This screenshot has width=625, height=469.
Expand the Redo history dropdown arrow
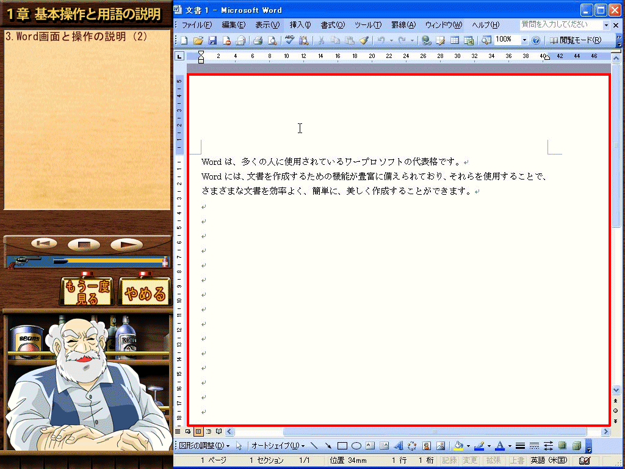click(x=412, y=40)
